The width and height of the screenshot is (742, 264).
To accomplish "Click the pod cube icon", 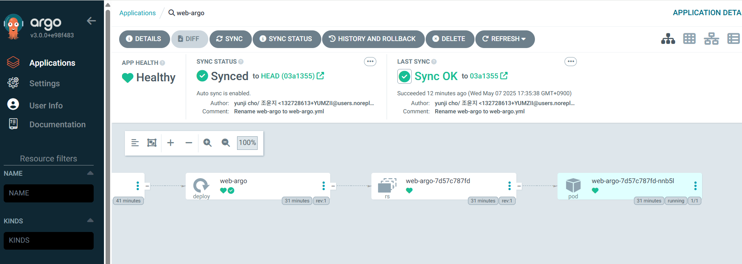I will pos(573,186).
